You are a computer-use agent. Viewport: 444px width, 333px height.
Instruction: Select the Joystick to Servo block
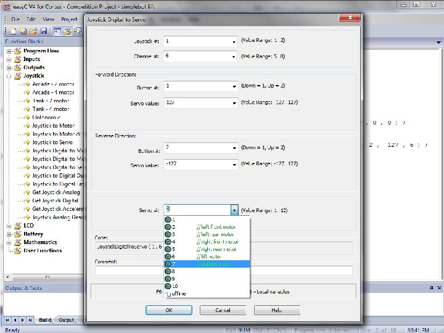52,142
